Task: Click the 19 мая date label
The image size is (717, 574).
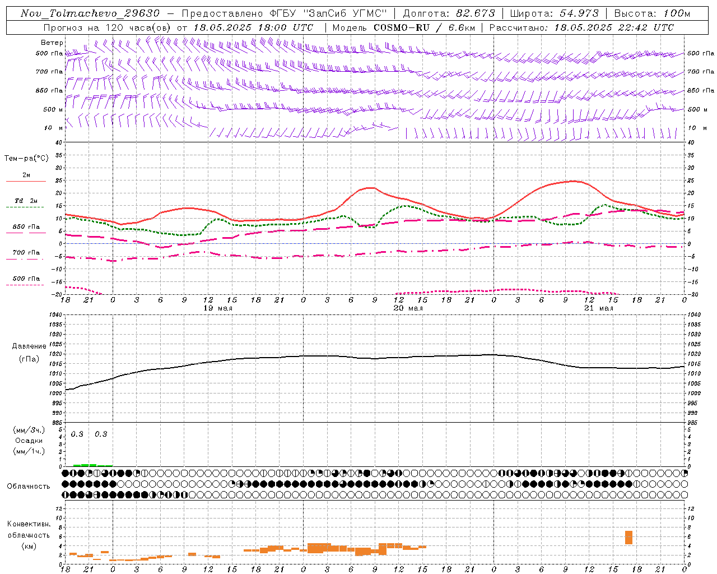Action: [218, 308]
